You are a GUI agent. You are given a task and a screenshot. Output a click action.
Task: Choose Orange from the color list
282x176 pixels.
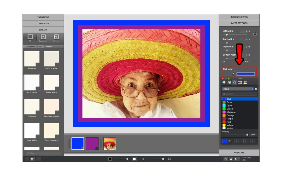(x=239, y=116)
